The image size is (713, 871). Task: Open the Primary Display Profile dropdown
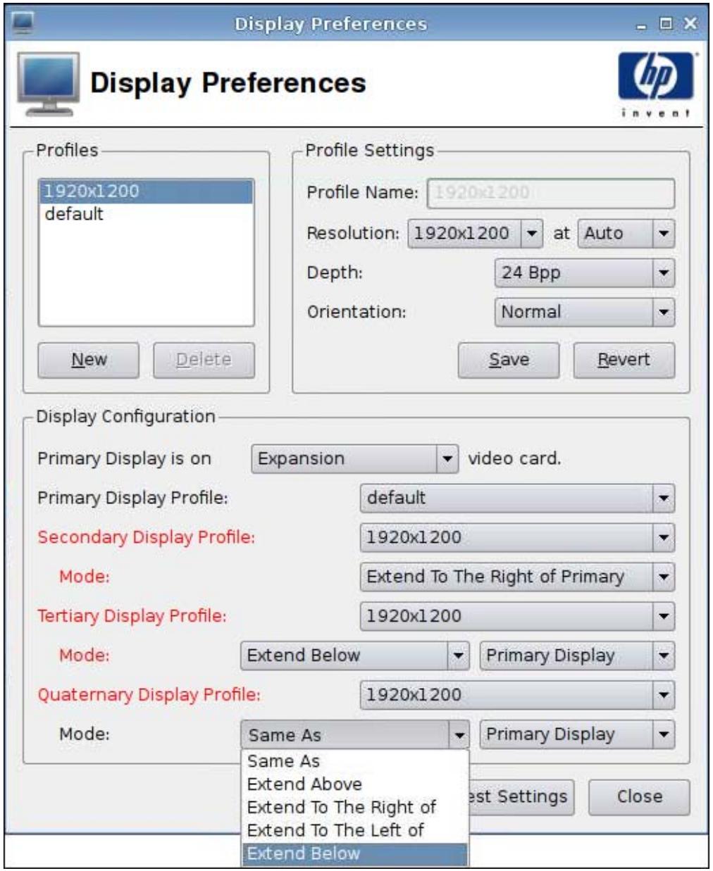tap(517, 498)
